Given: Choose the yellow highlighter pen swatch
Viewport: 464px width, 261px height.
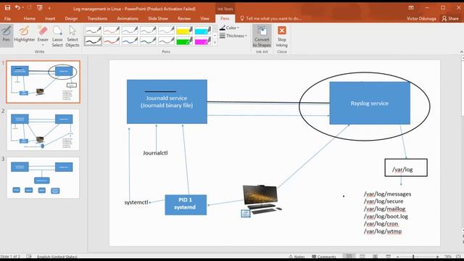Looking at the screenshot, I should click(x=184, y=30).
